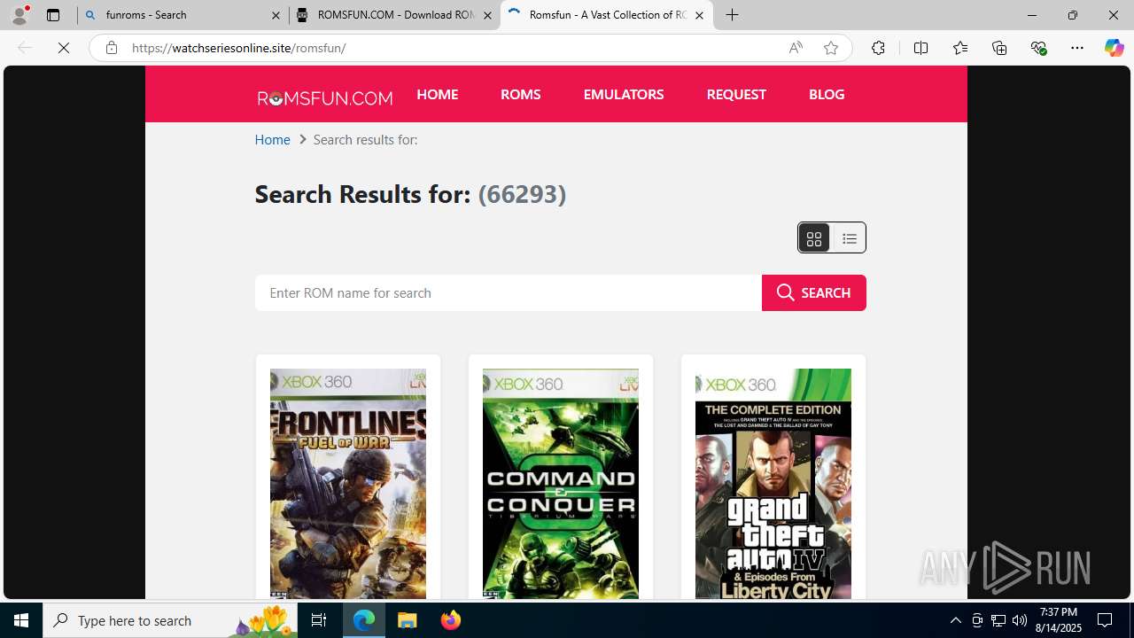Open Command & Conquer cover

561,484
